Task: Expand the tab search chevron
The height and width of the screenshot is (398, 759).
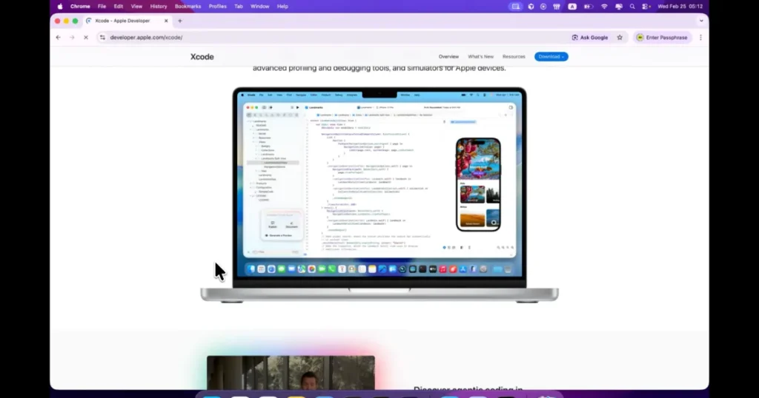Action: pyautogui.click(x=701, y=21)
